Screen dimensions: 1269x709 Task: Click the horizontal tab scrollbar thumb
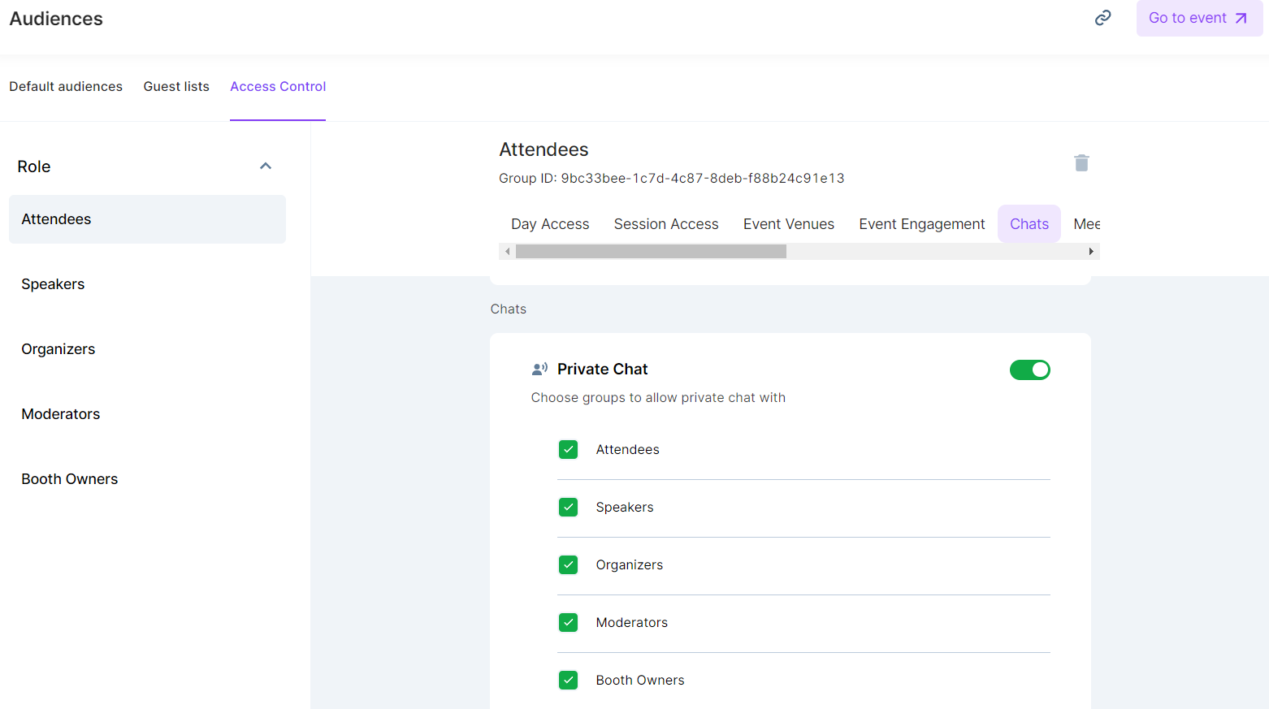651,252
